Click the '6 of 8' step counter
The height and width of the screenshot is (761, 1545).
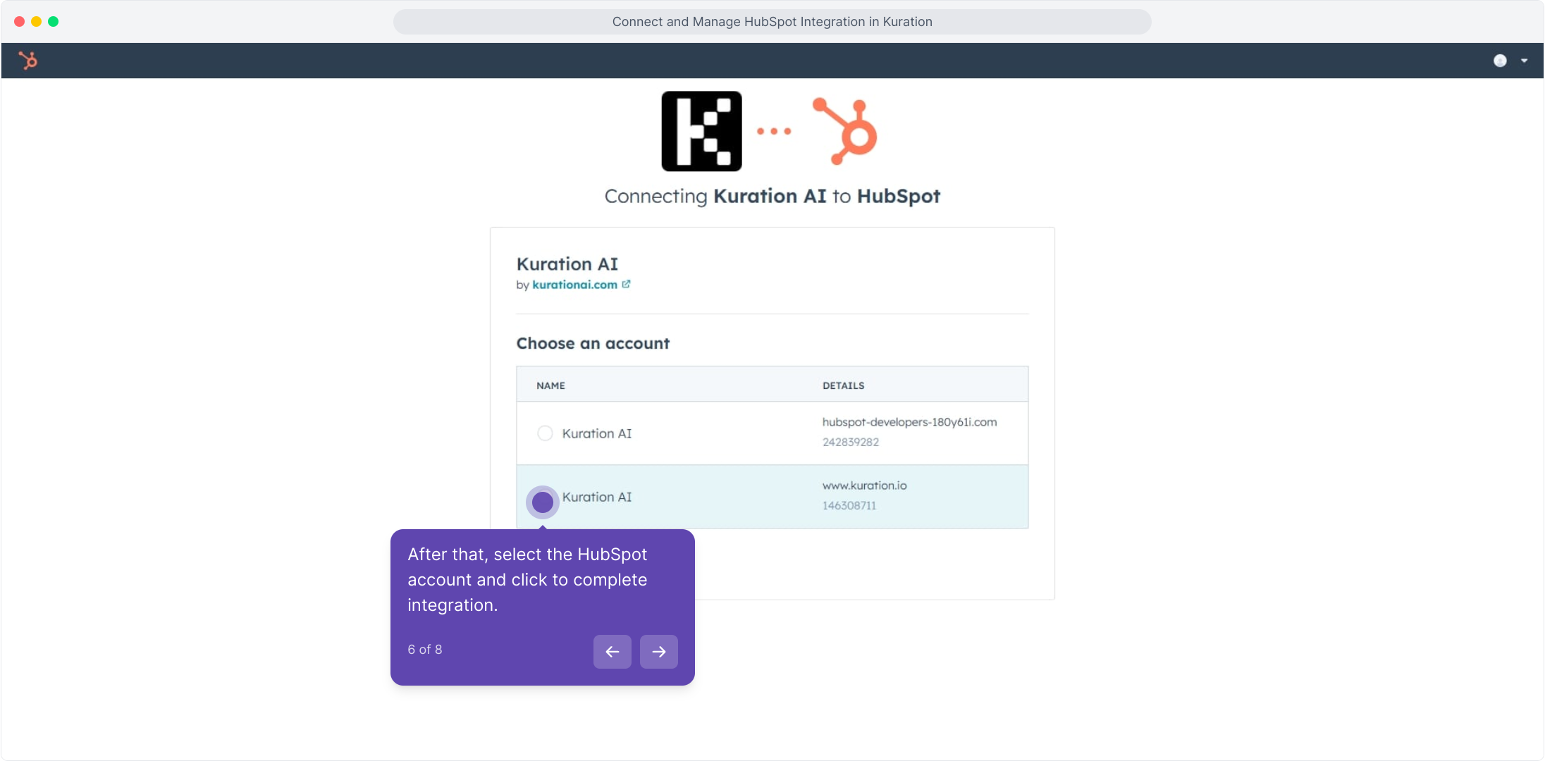(425, 650)
